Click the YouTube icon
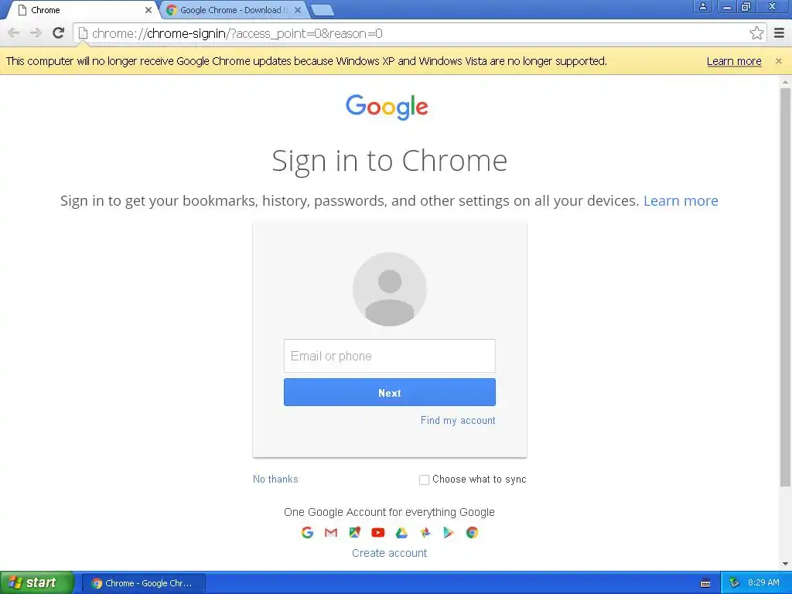This screenshot has height=594, width=792. click(377, 532)
